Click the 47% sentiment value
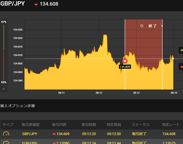Image resolution: width=183 pixels, height=144 pixels. 4,22
